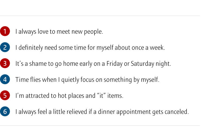Image resolution: width=212 pixels, height=139 pixels.
Task: Click the word "canceled" in statement 6
Action: coord(177,112)
